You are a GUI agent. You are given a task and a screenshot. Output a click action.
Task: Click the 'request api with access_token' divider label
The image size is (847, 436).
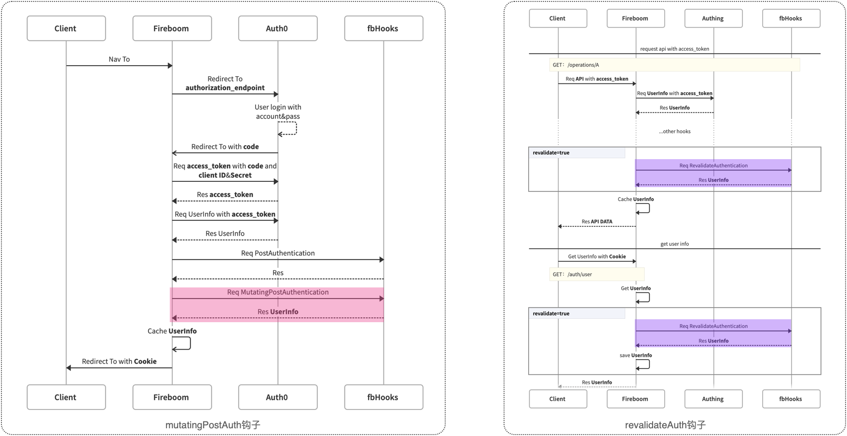pyautogui.click(x=674, y=49)
